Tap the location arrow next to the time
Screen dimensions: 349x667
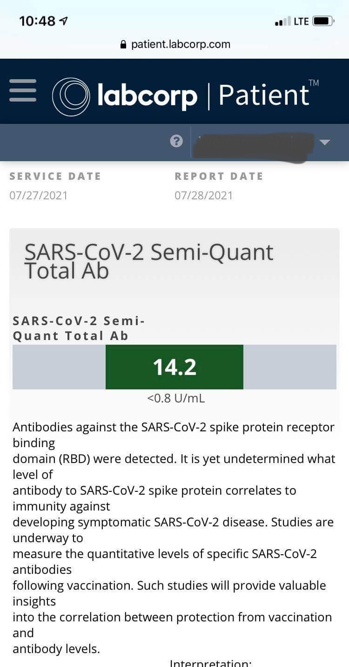coord(64,21)
